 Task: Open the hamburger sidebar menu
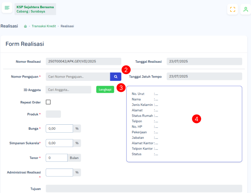[7, 8]
